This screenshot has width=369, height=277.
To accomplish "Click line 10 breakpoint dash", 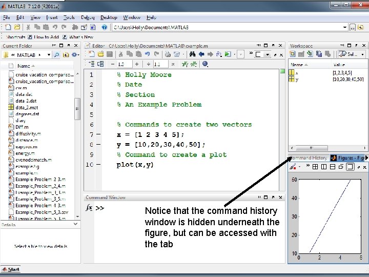I will pos(98,165).
